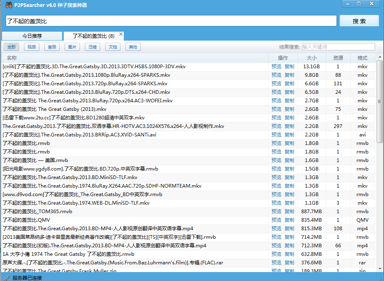Click 复制 for the ygdy8.com rmvb row

[289, 169]
